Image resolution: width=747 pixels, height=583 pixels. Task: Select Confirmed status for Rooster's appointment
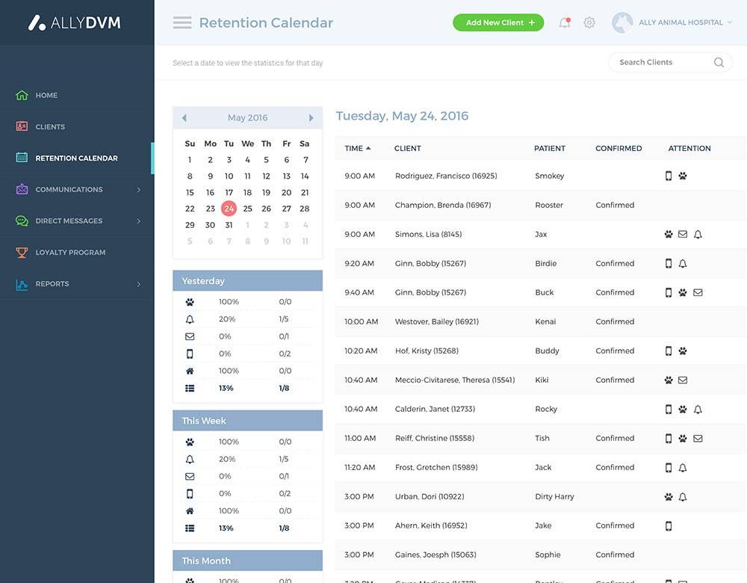[619, 204]
